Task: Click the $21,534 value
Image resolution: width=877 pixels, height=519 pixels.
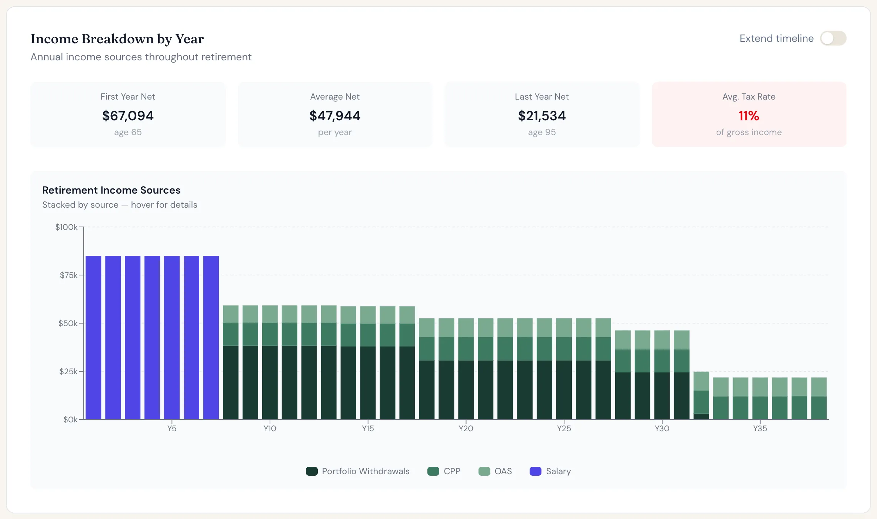Action: pyautogui.click(x=542, y=116)
